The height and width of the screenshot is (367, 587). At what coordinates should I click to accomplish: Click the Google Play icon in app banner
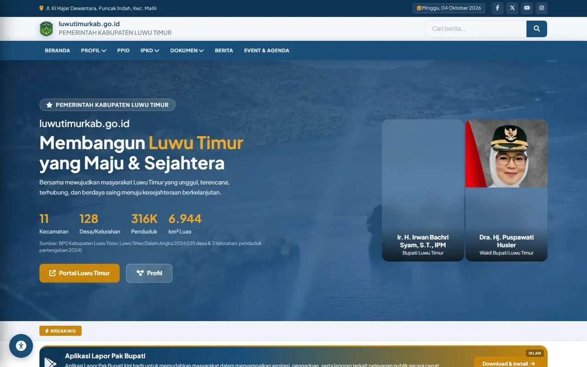click(50, 362)
